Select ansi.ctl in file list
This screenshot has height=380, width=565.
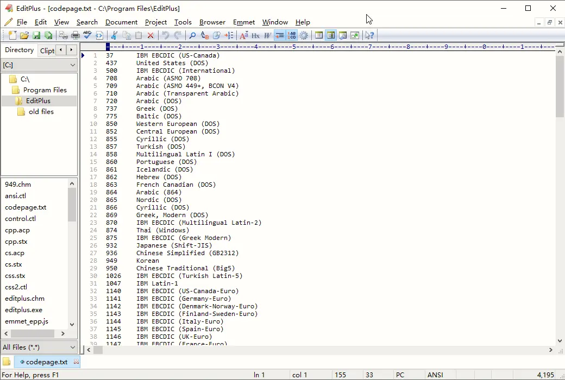click(x=15, y=195)
